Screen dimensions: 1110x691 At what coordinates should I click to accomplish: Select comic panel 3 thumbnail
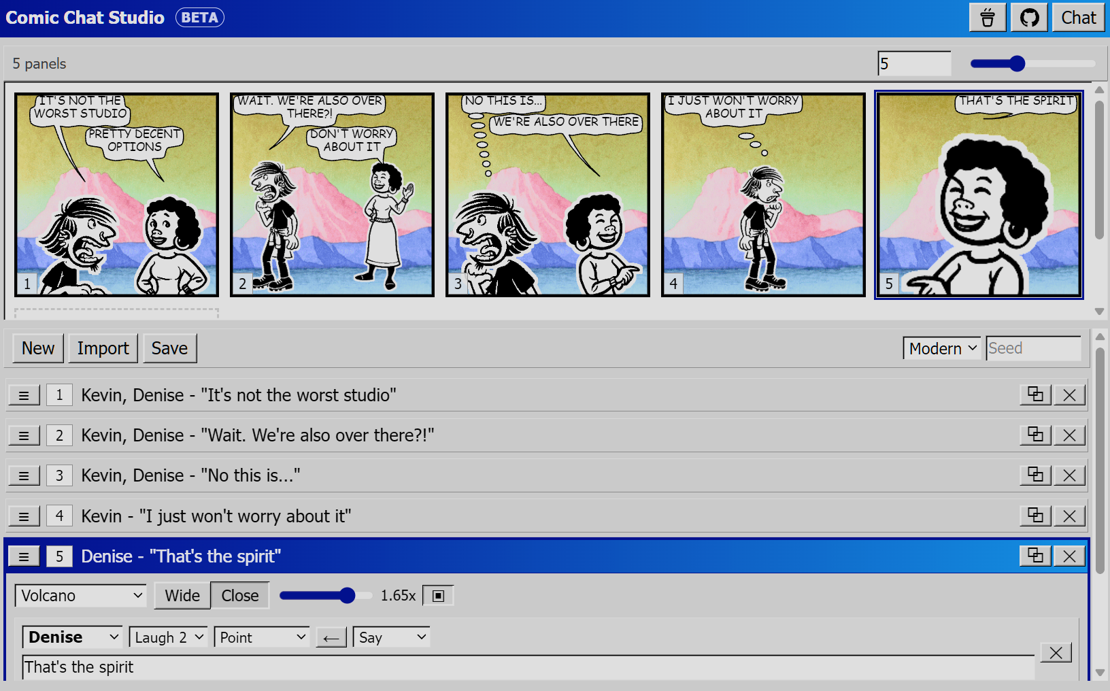(x=548, y=195)
